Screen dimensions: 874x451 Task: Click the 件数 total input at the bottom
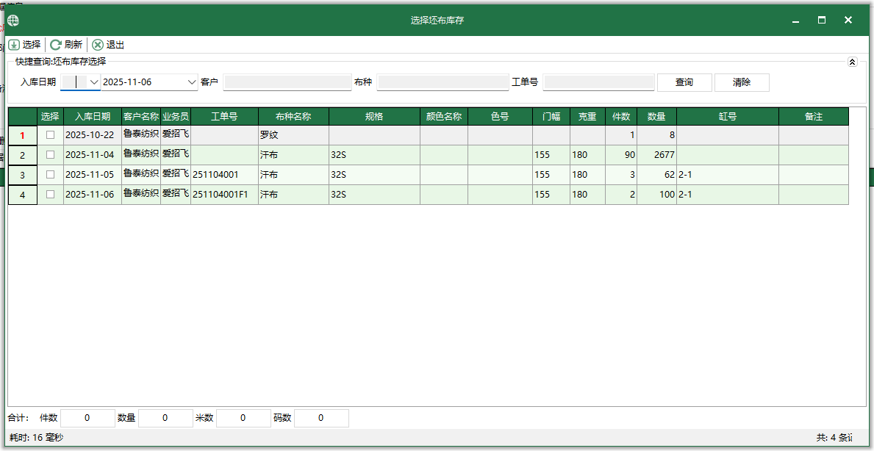click(x=87, y=417)
